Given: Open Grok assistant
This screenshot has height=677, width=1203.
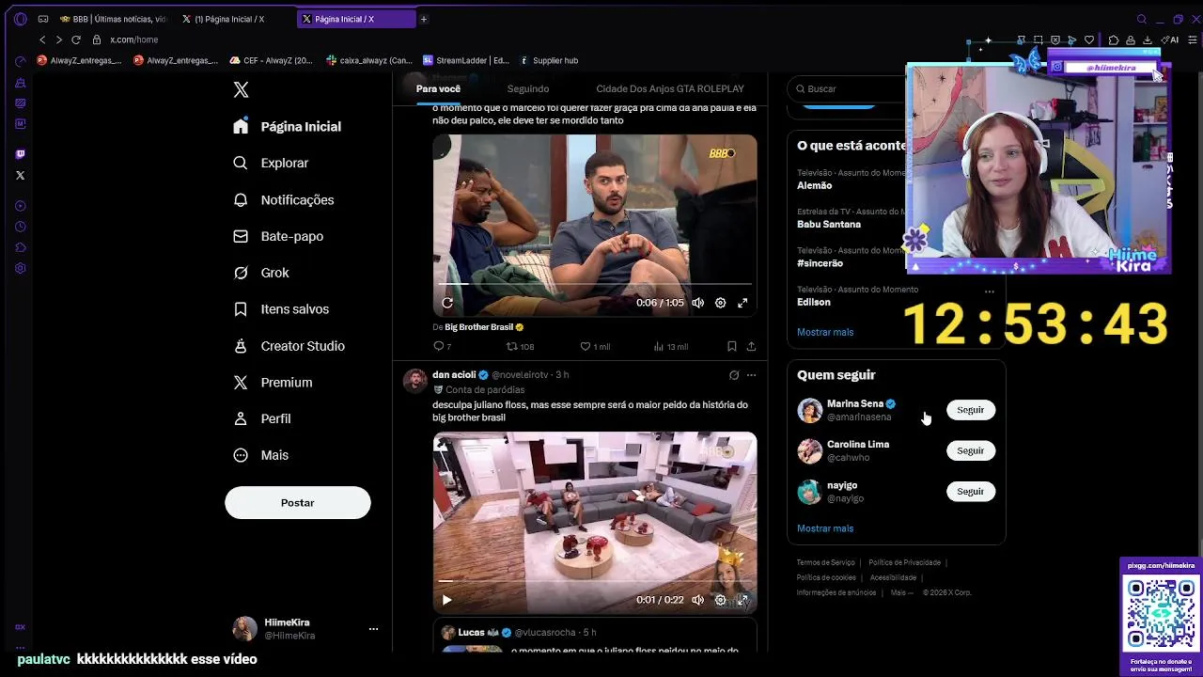Looking at the screenshot, I should 262,273.
